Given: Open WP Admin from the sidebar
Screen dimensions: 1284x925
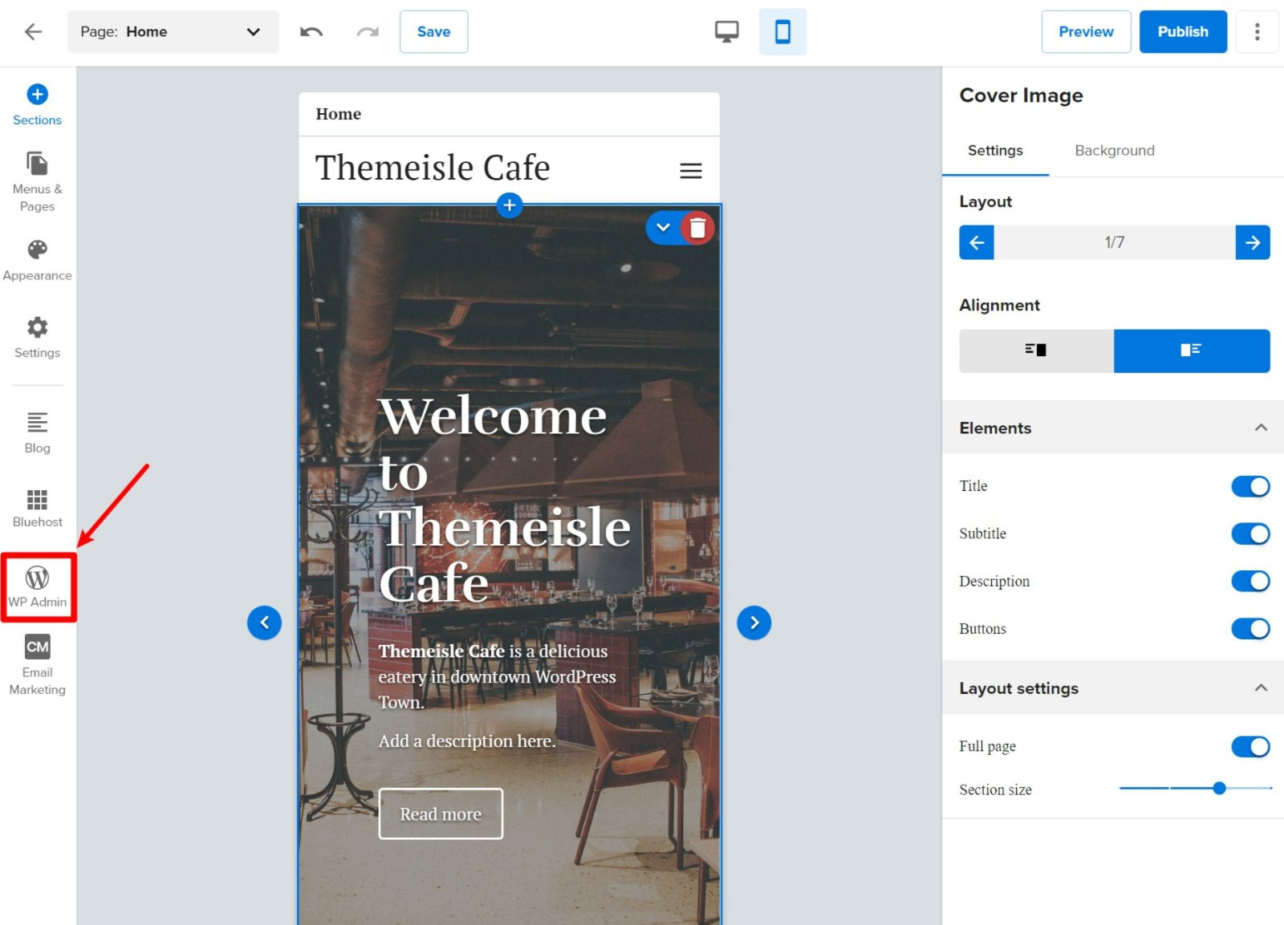Looking at the screenshot, I should pyautogui.click(x=37, y=586).
